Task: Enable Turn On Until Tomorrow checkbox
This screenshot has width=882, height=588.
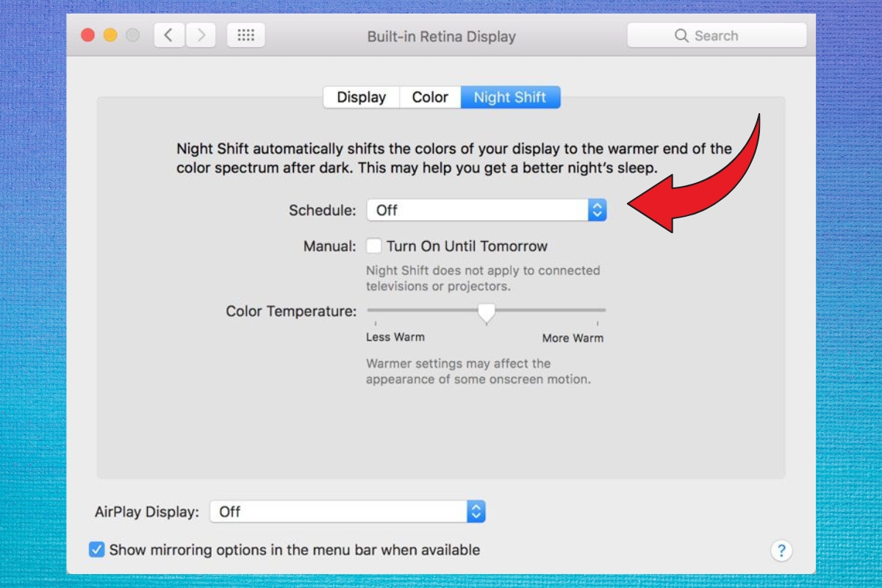Action: click(x=374, y=245)
